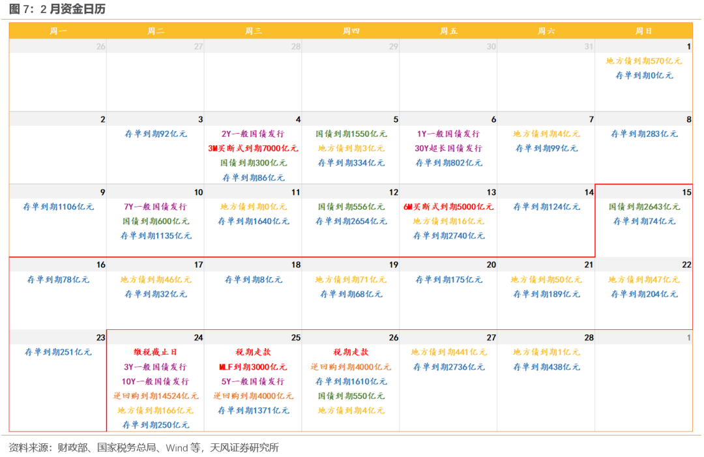
Task: Select the 2Y一般国债发行 entry
Action: 253,134
